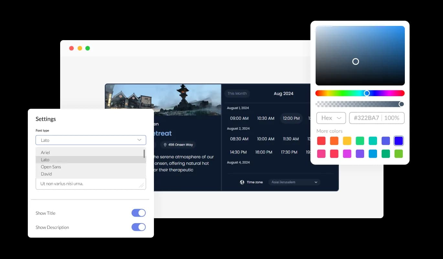The height and width of the screenshot is (259, 443).
Task: Click the hue slider handle
Action: (x=367, y=93)
